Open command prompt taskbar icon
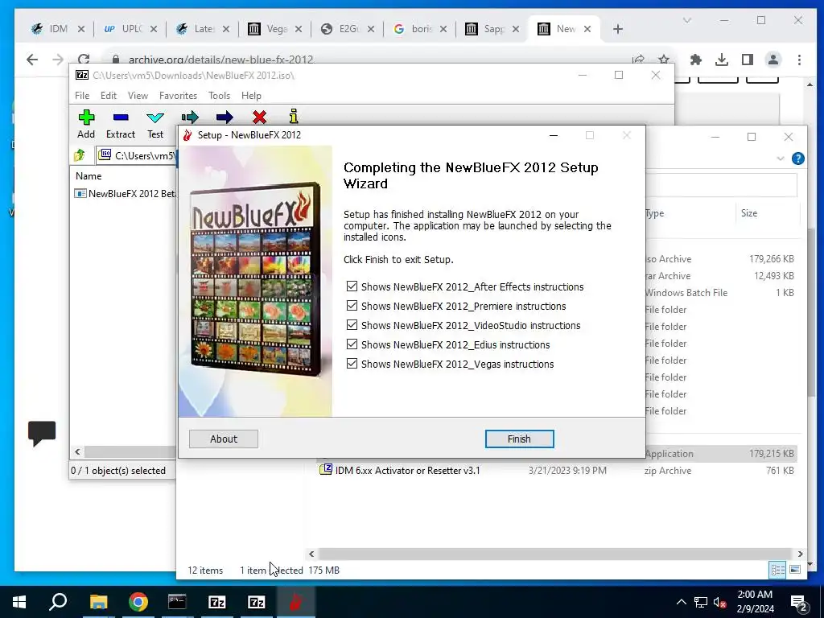This screenshot has height=618, width=824. [177, 602]
